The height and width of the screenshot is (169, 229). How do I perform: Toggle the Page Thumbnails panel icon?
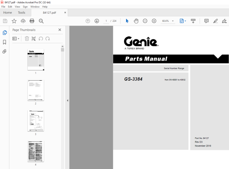coord(5,33)
